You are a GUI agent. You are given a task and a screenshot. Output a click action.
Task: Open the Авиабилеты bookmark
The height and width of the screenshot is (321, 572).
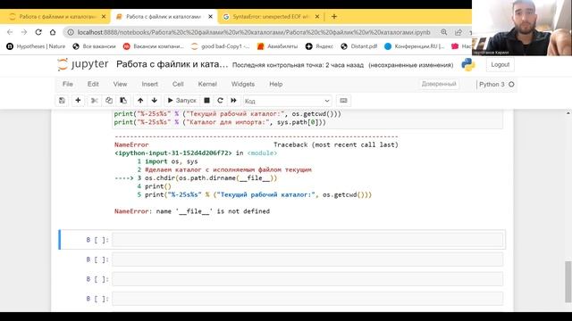tap(278, 46)
